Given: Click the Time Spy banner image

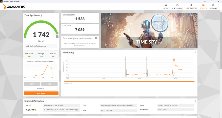Looking at the screenshot, I should click(149, 30).
